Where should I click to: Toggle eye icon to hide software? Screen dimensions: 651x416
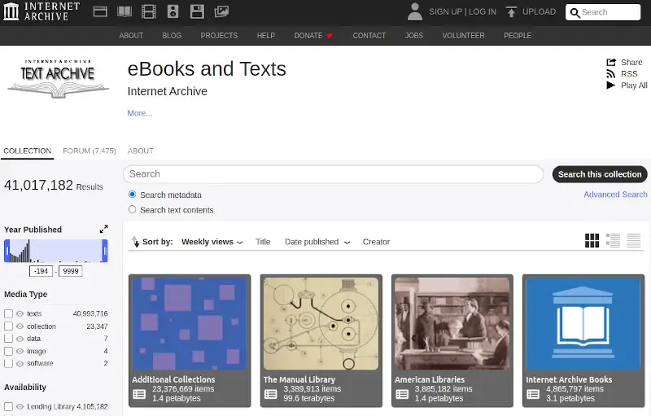point(20,364)
